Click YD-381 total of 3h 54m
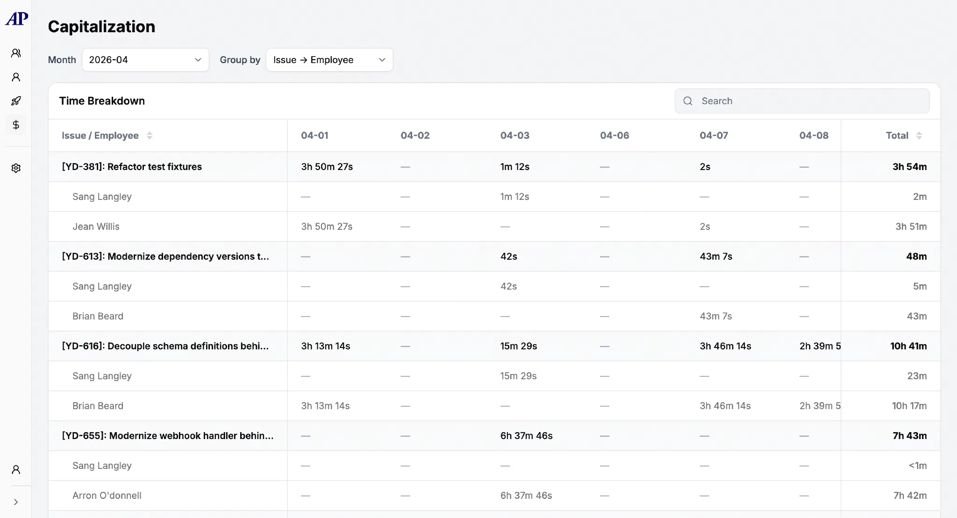 click(909, 167)
